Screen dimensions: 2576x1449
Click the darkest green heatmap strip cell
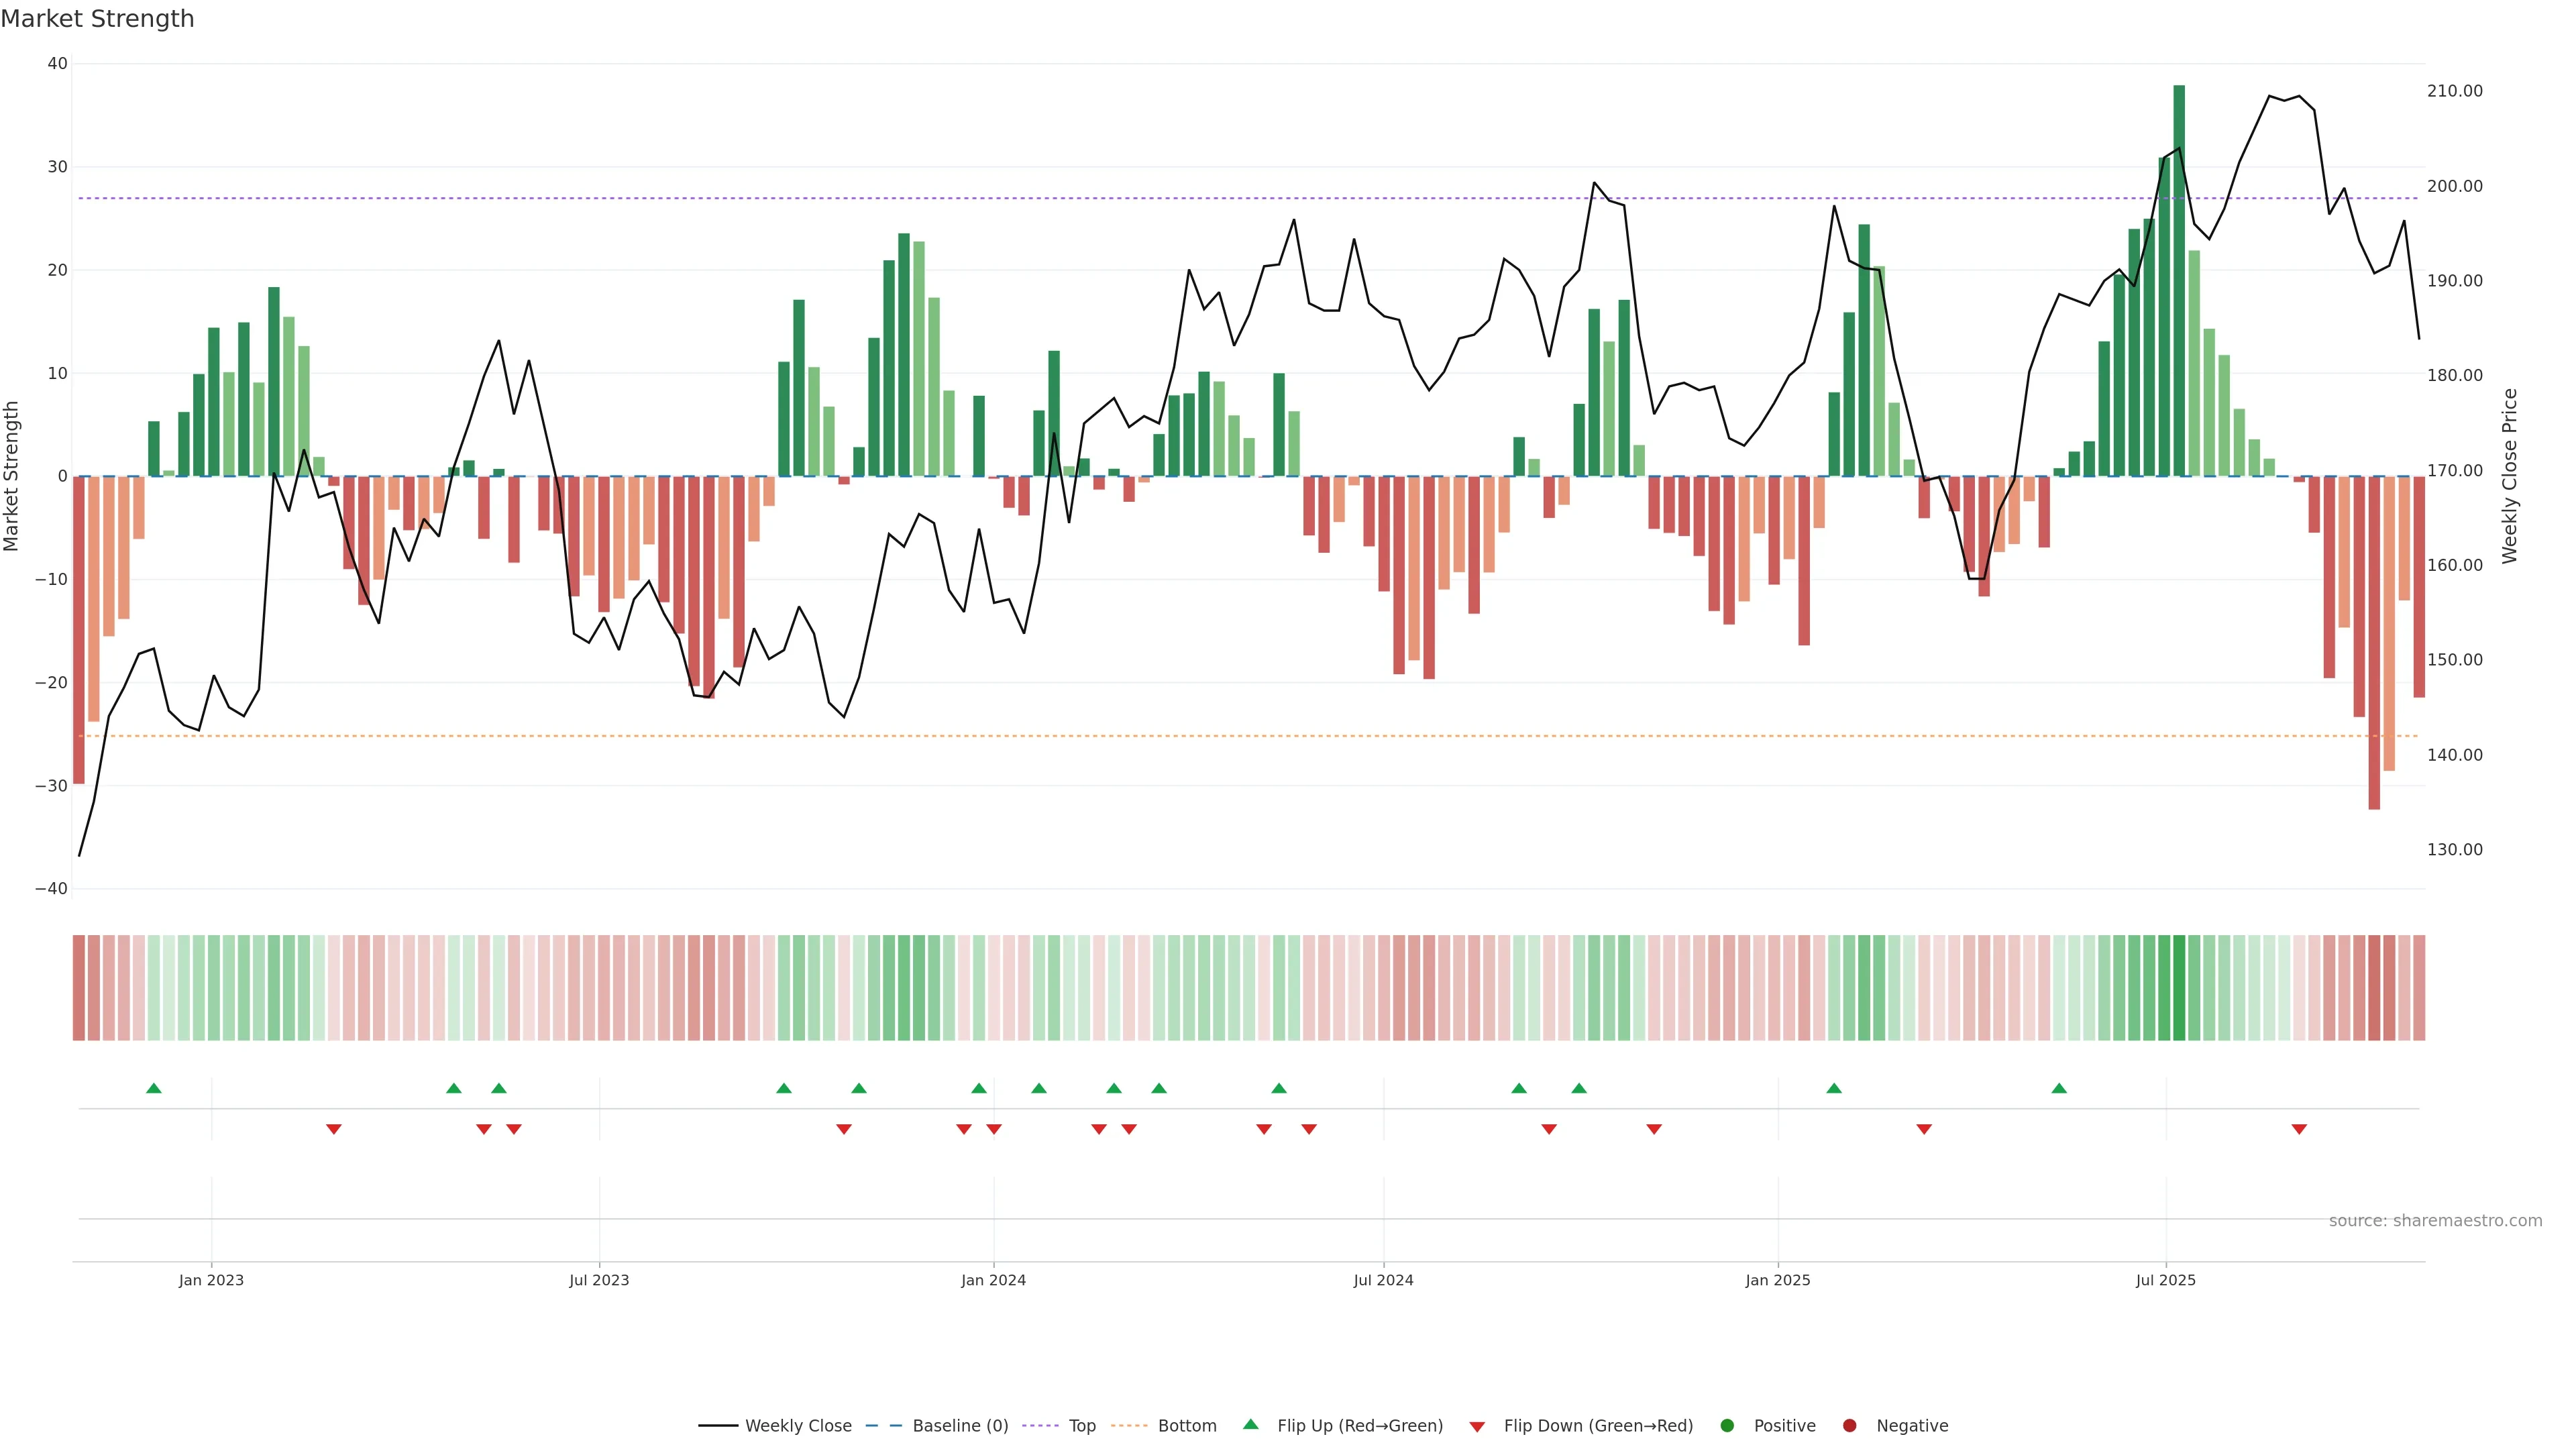click(x=2179, y=988)
